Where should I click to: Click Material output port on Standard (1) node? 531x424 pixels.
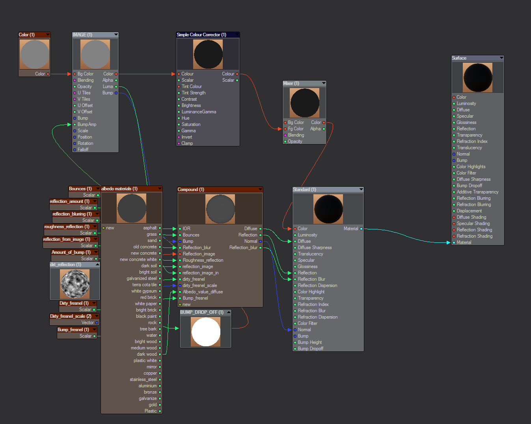361,229
